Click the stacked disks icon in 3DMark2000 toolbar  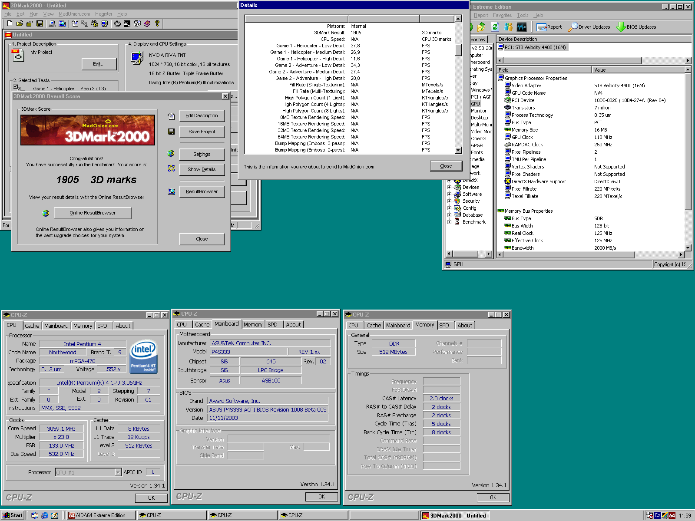pos(137,23)
